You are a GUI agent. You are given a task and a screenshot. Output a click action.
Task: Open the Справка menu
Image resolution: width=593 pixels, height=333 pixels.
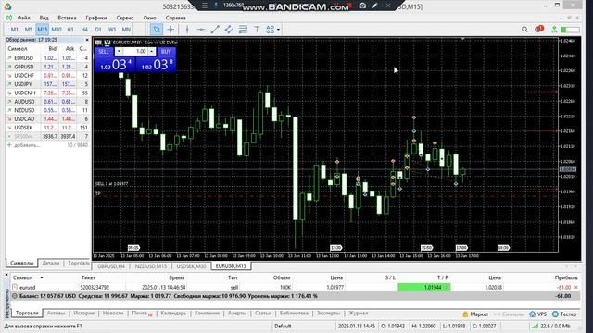click(x=175, y=18)
